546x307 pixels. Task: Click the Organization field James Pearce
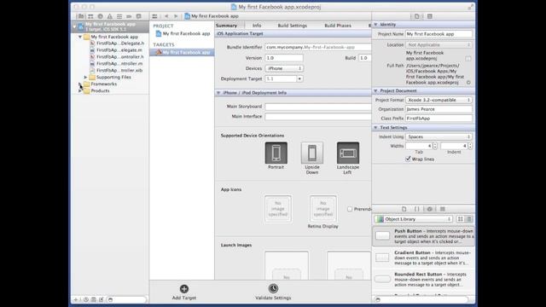pyautogui.click(x=439, y=109)
